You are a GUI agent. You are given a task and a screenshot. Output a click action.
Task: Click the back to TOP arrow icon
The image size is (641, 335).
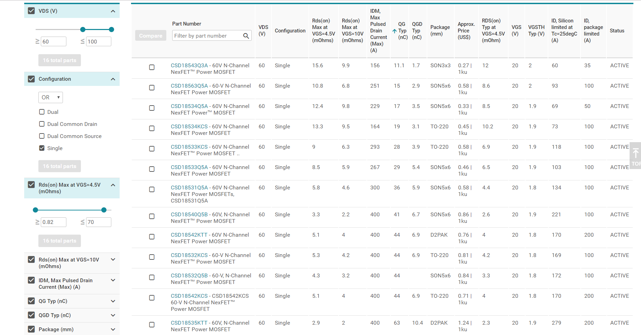tap(635, 153)
